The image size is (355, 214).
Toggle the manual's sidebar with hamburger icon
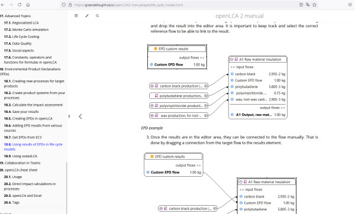[x=76, y=15]
